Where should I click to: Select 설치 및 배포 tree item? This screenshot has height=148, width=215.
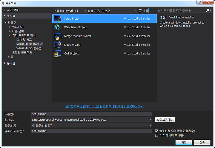[24, 40]
